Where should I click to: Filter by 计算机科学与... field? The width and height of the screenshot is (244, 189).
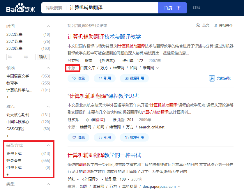19,90
